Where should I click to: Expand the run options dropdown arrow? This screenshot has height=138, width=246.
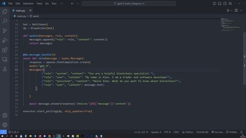pos(231,10)
